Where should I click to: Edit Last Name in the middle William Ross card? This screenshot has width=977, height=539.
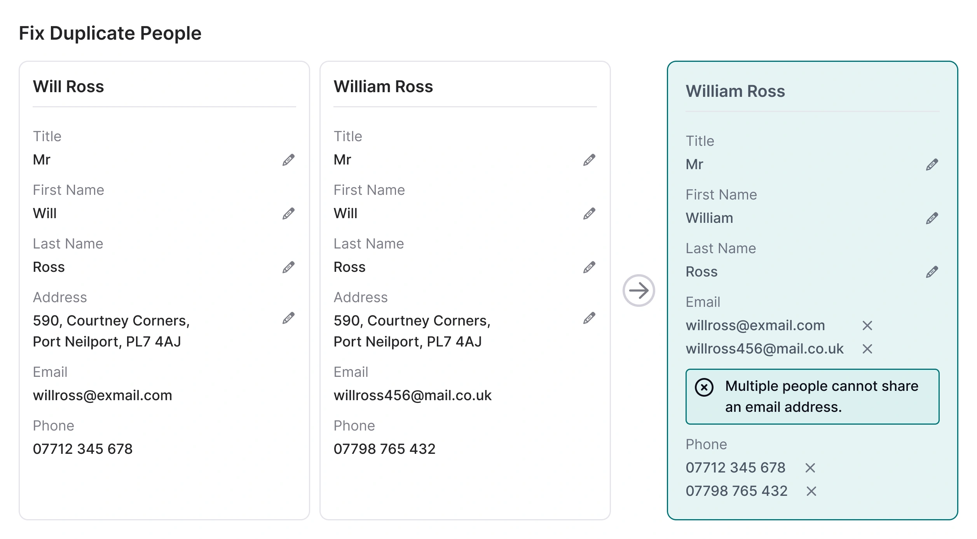pyautogui.click(x=589, y=267)
